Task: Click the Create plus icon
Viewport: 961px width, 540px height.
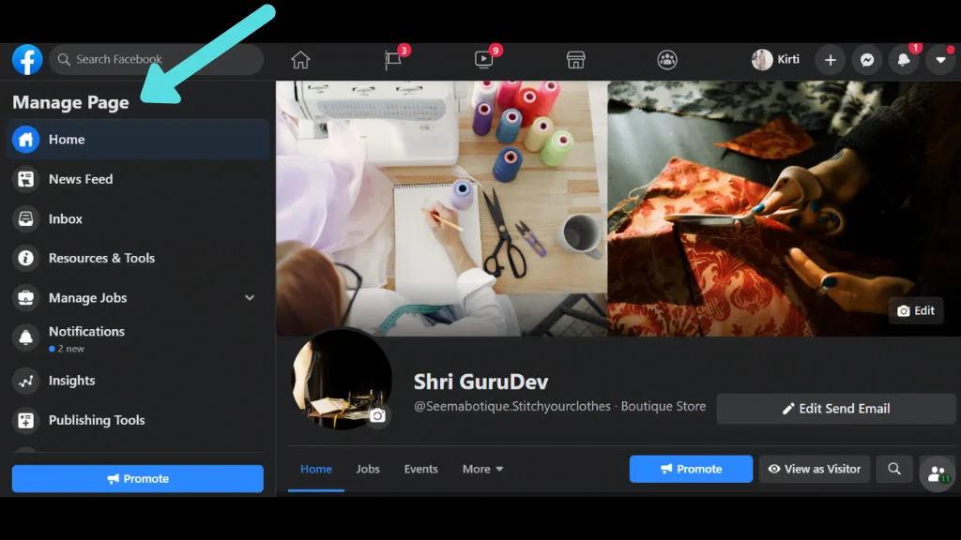Action: (x=831, y=60)
